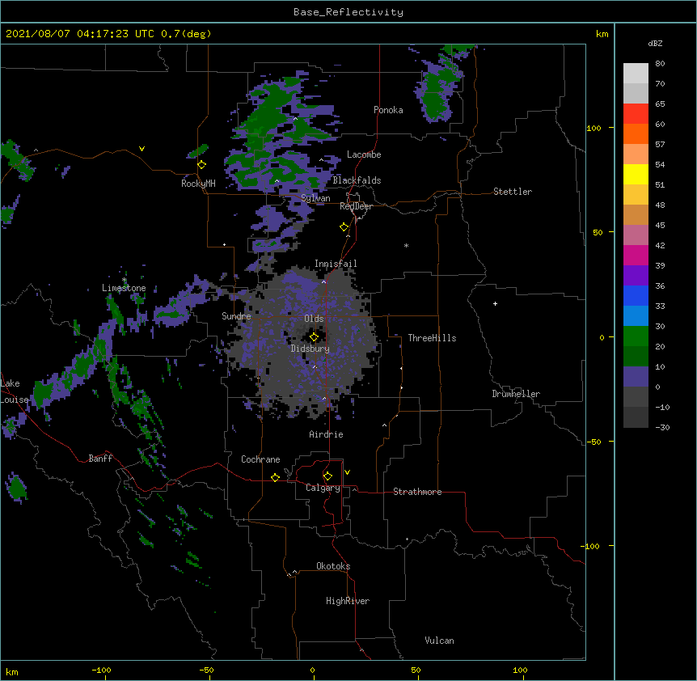Image resolution: width=697 pixels, height=681 pixels.
Task: Click the dark gray -30 to -10 swatch
Action: click(636, 417)
